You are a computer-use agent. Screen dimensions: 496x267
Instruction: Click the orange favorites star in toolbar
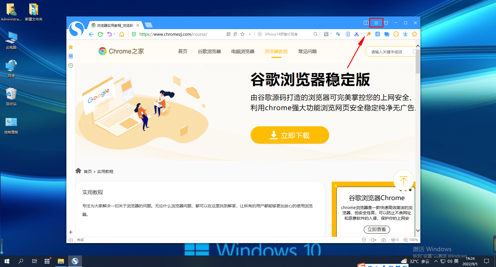coord(415,34)
